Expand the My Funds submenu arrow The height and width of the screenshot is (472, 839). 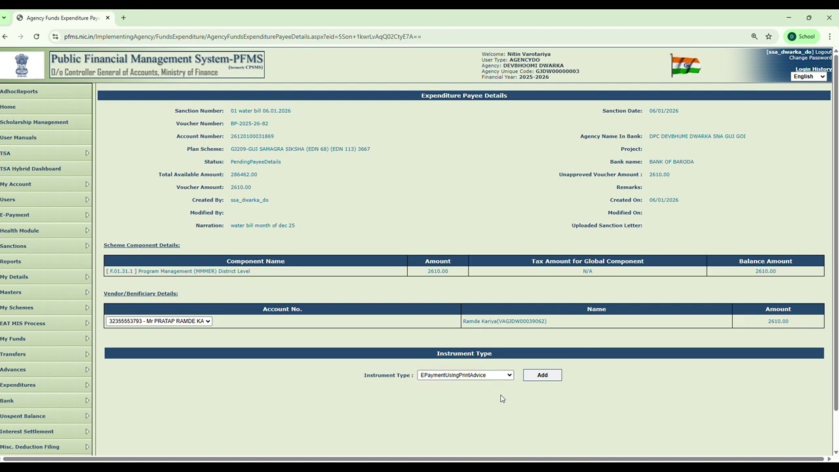pos(87,339)
